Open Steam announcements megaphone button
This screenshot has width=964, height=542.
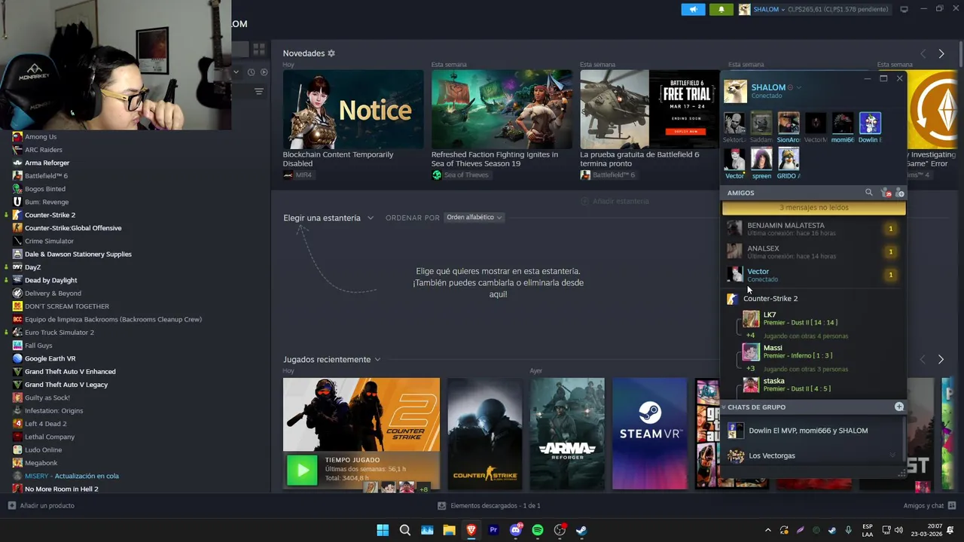point(693,9)
